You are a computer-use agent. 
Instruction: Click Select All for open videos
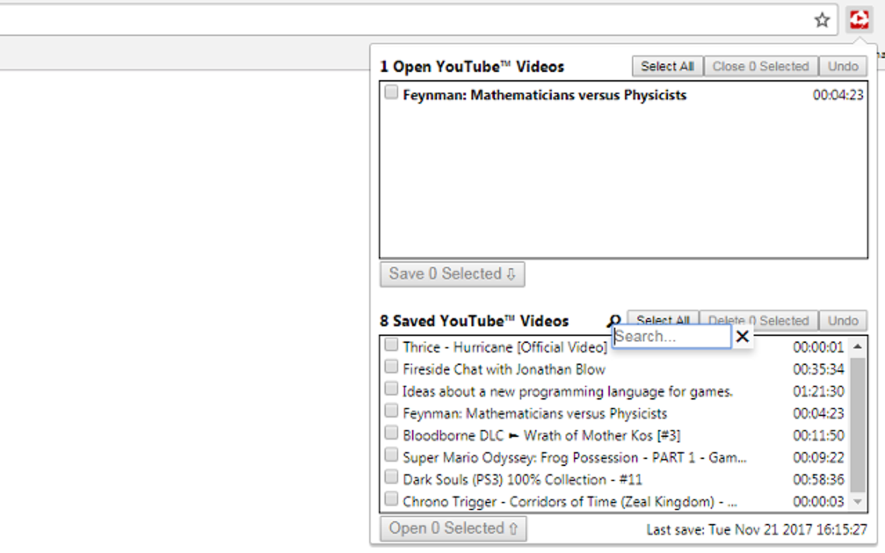point(667,66)
